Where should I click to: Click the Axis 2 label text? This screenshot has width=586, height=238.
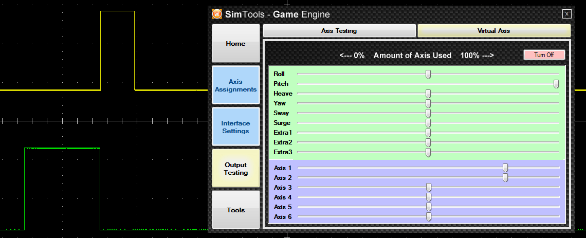point(283,177)
